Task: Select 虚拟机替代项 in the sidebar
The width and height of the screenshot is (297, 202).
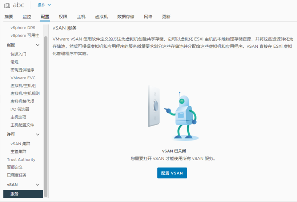Action: (x=22, y=101)
